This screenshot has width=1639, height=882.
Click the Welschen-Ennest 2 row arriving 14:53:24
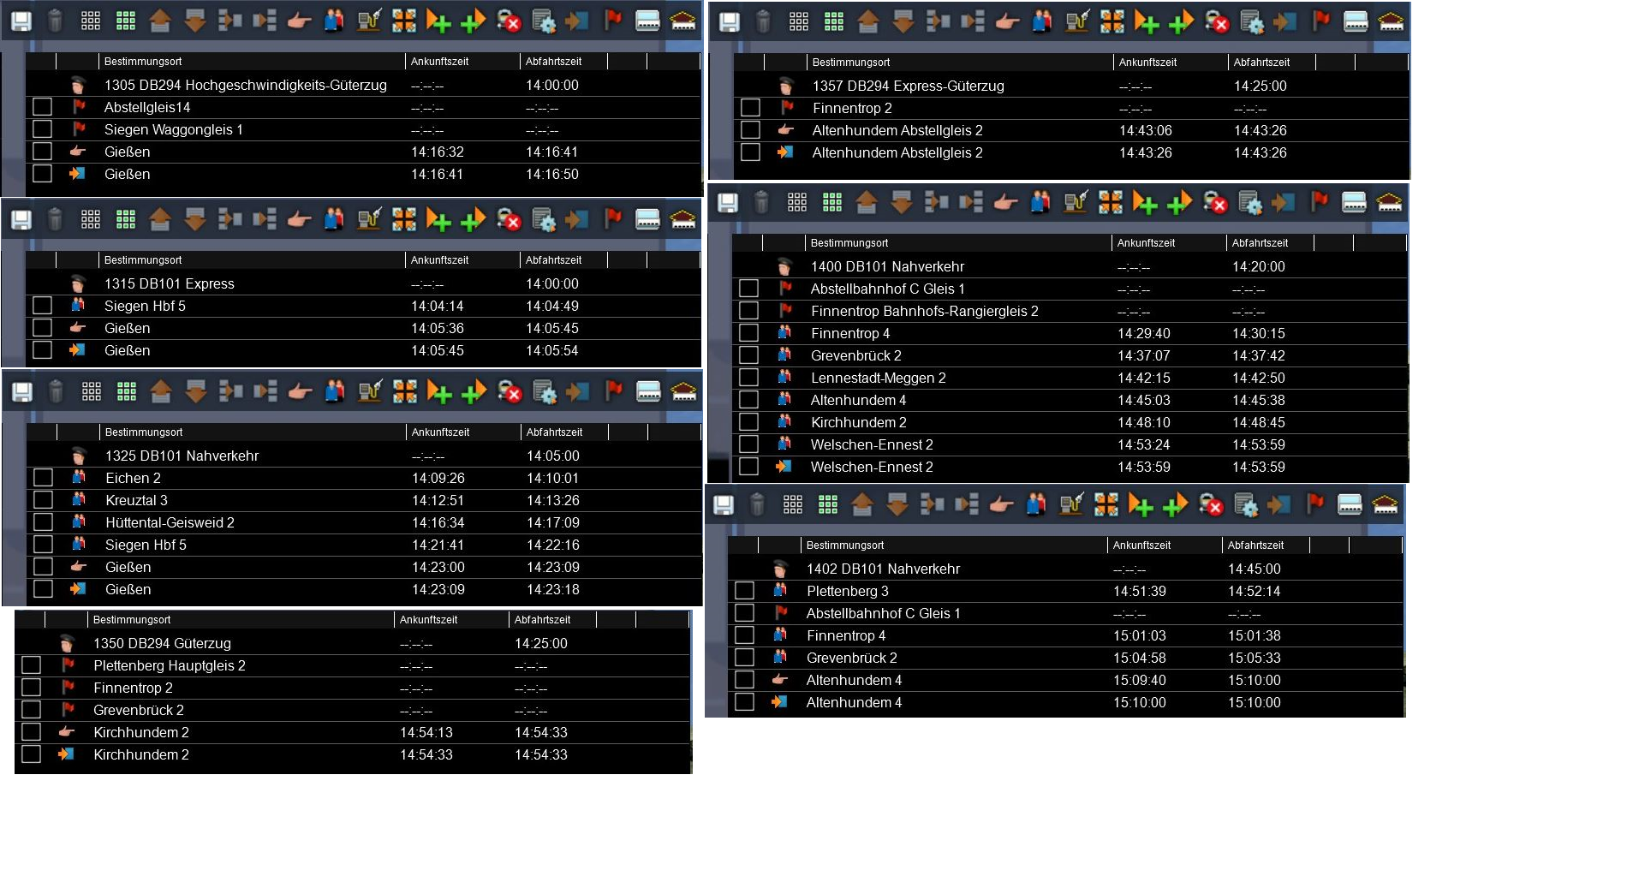click(1070, 444)
